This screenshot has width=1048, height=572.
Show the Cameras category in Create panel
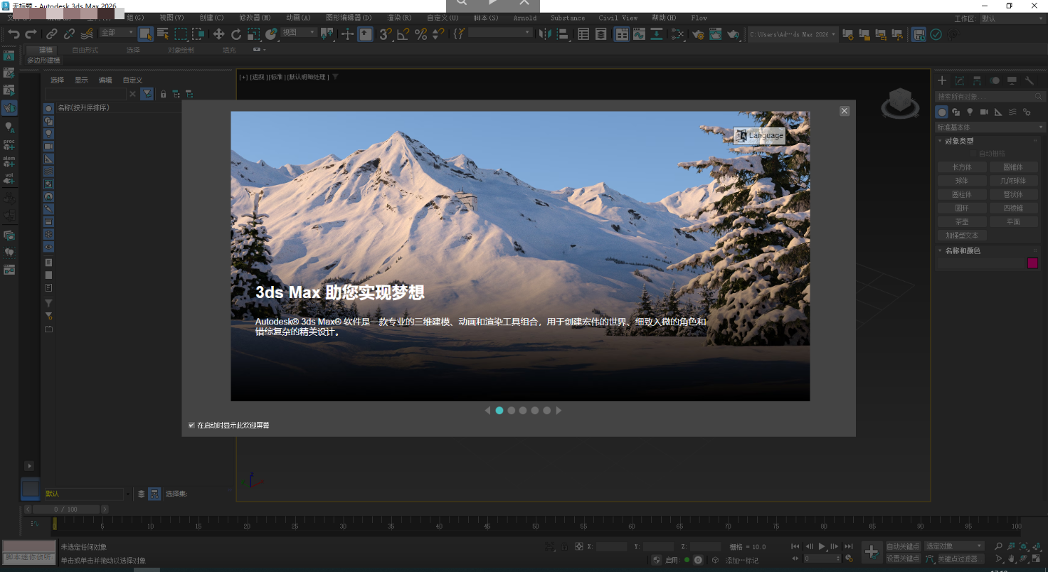tap(984, 112)
